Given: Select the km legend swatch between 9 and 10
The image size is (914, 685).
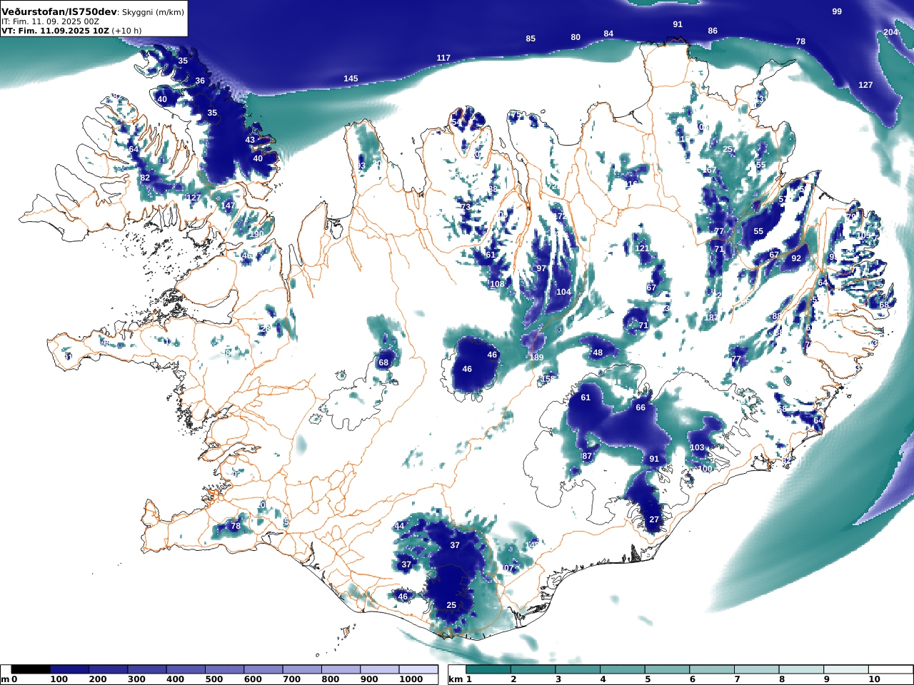Looking at the screenshot, I should 845,669.
